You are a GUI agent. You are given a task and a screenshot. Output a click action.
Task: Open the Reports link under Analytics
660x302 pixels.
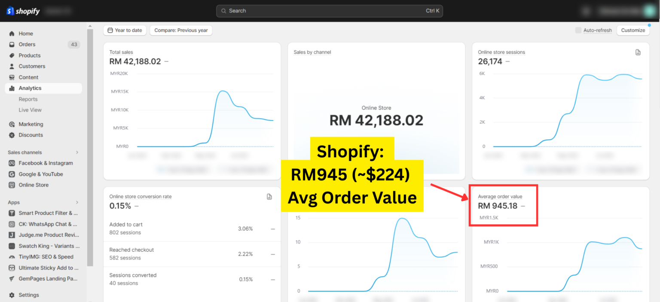28,99
